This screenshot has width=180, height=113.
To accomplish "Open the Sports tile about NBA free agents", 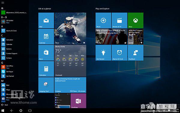I will [136, 37].
